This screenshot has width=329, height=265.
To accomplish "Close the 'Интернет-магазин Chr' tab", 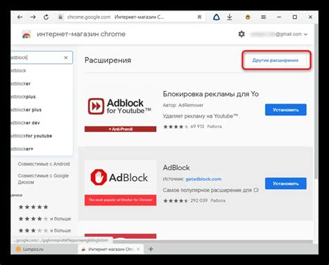I will (138, 249).
